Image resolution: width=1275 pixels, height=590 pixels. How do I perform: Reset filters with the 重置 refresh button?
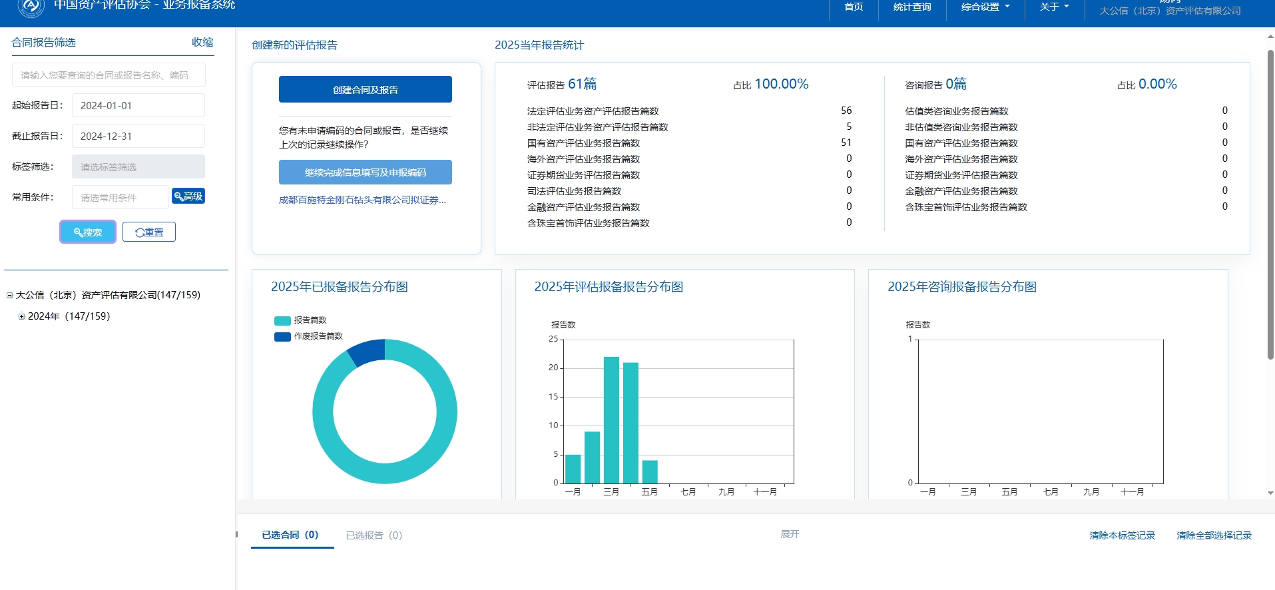tap(149, 232)
